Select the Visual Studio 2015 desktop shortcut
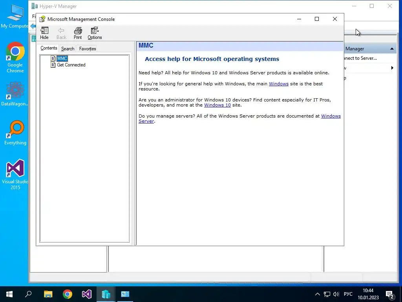Screen dimensions: 402x302 (15, 175)
